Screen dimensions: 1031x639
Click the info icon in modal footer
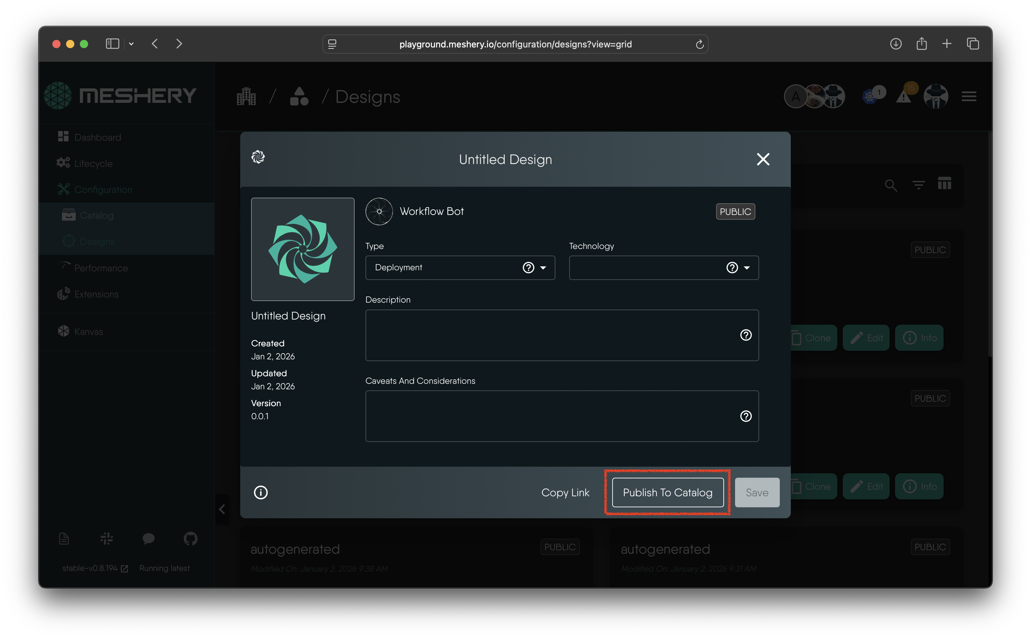[x=261, y=492]
